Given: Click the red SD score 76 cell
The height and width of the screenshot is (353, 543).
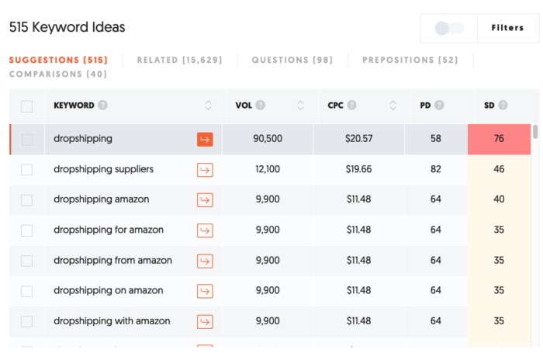Looking at the screenshot, I should coord(499,139).
